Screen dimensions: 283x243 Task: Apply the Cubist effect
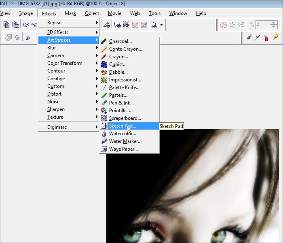[x=118, y=64]
